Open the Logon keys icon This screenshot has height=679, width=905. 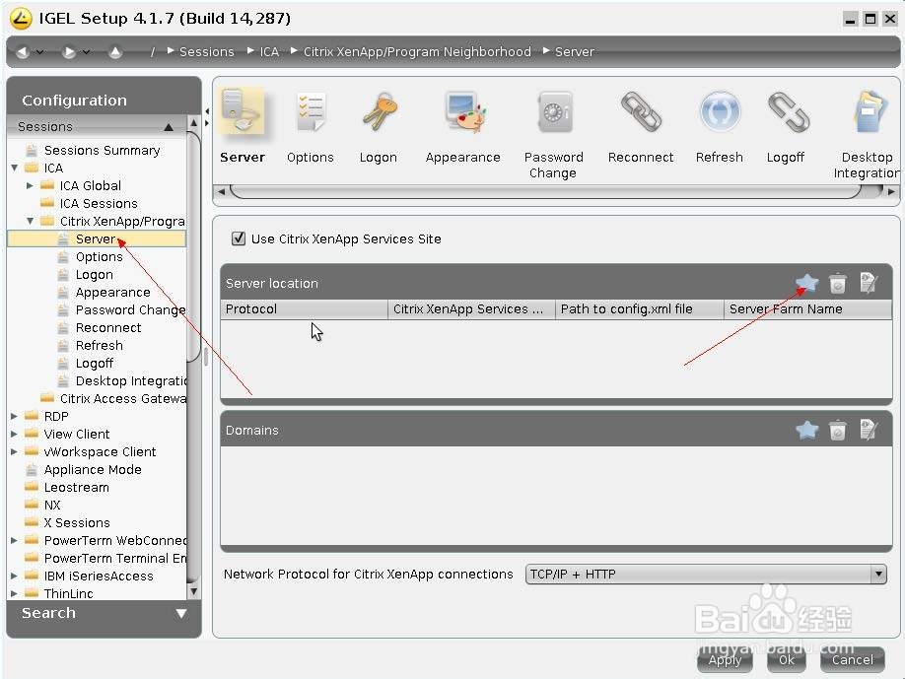pyautogui.click(x=380, y=111)
